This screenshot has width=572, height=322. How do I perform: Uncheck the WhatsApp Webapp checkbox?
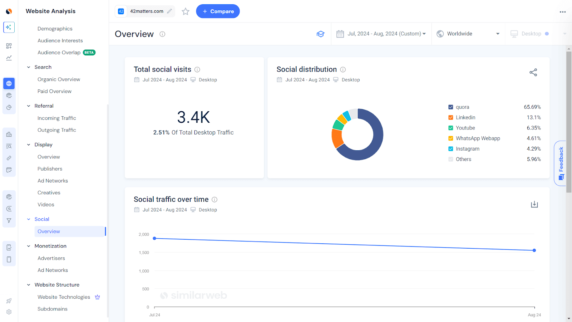point(451,138)
